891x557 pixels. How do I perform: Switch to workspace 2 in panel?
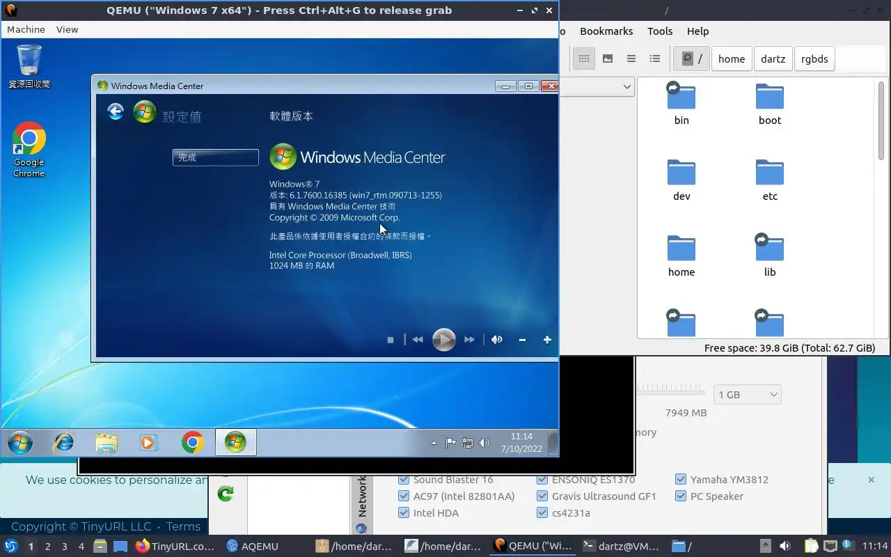click(47, 547)
